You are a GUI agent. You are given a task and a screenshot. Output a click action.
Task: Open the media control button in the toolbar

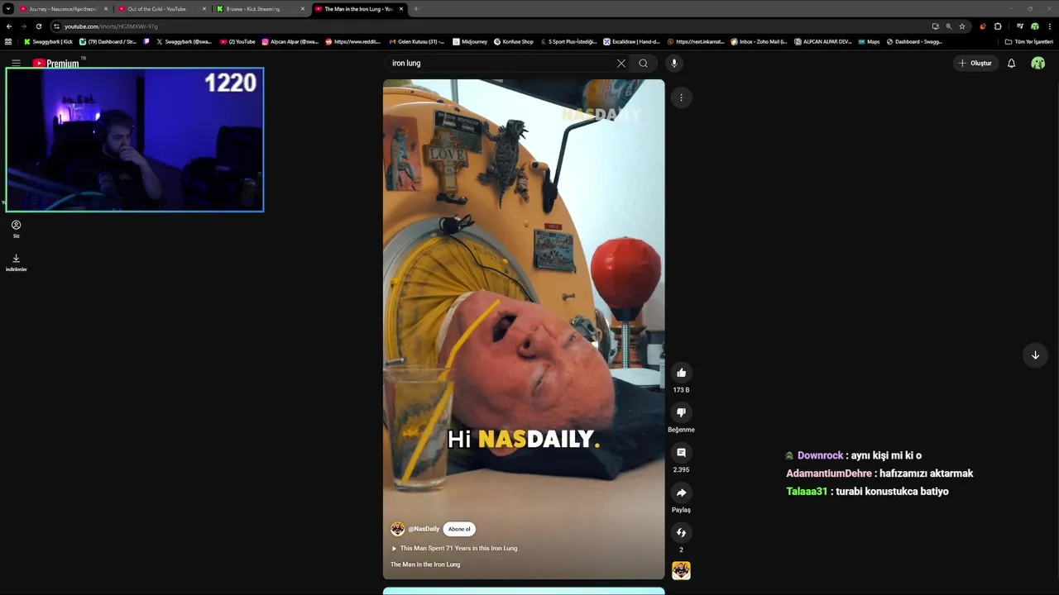(x=1020, y=26)
